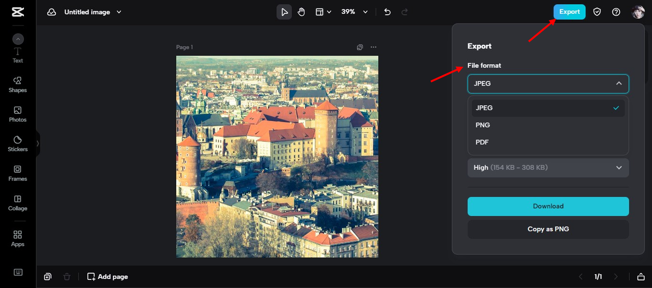The height and width of the screenshot is (288, 652).
Task: Click the File format label
Action: (x=484, y=66)
